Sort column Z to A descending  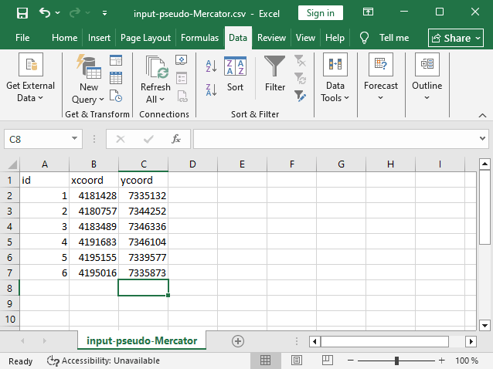(x=211, y=90)
